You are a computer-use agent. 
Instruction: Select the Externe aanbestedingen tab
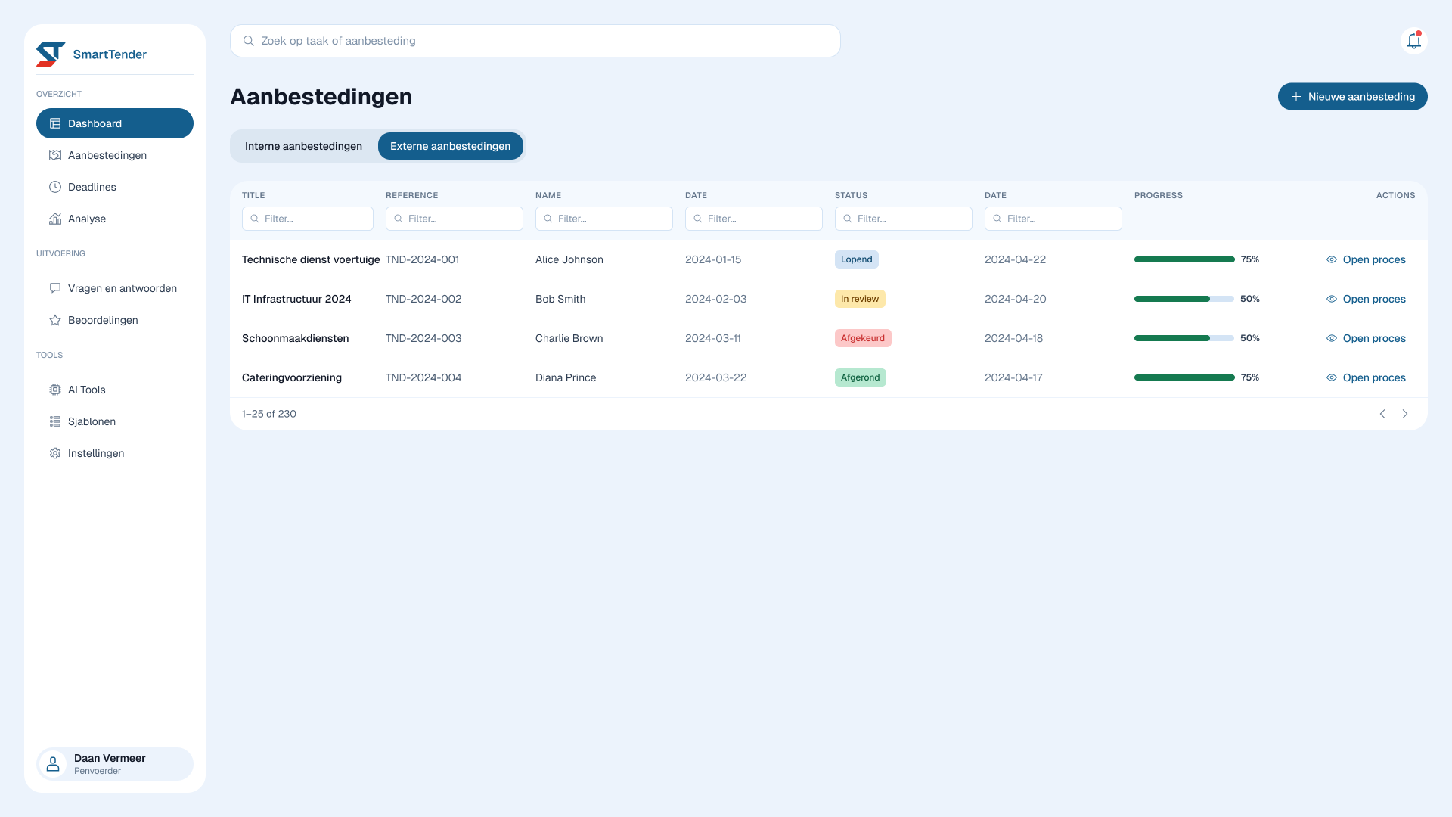click(450, 146)
